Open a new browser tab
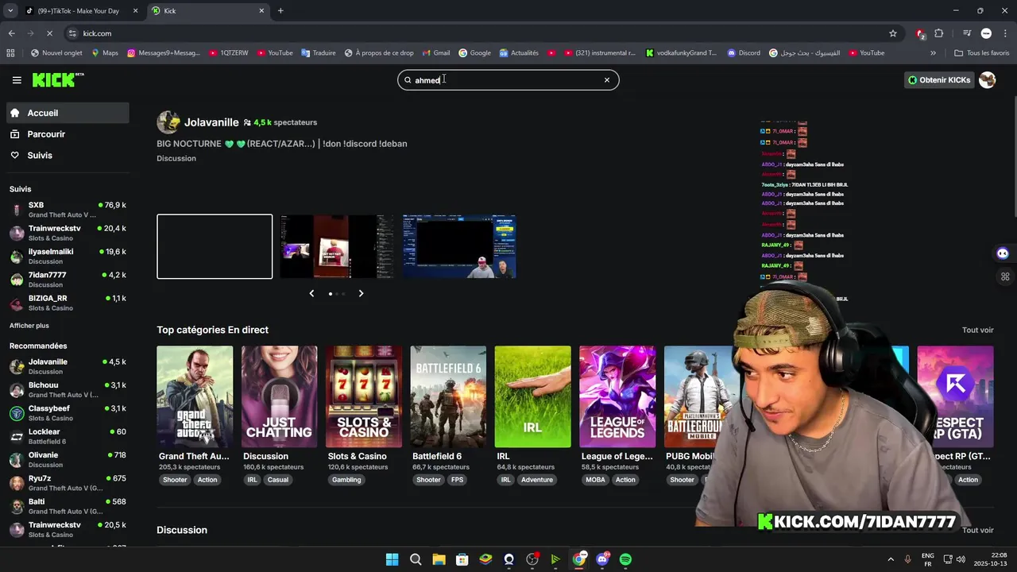 click(280, 11)
